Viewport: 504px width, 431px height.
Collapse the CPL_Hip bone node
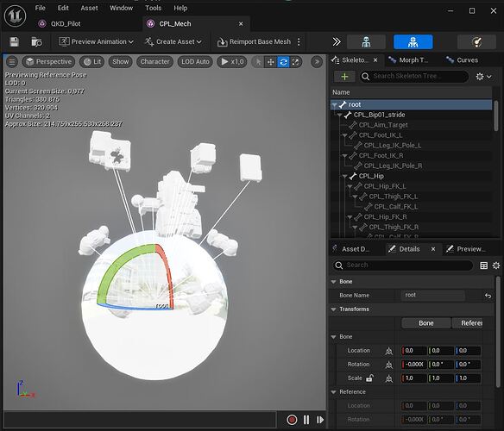pyautogui.click(x=345, y=177)
